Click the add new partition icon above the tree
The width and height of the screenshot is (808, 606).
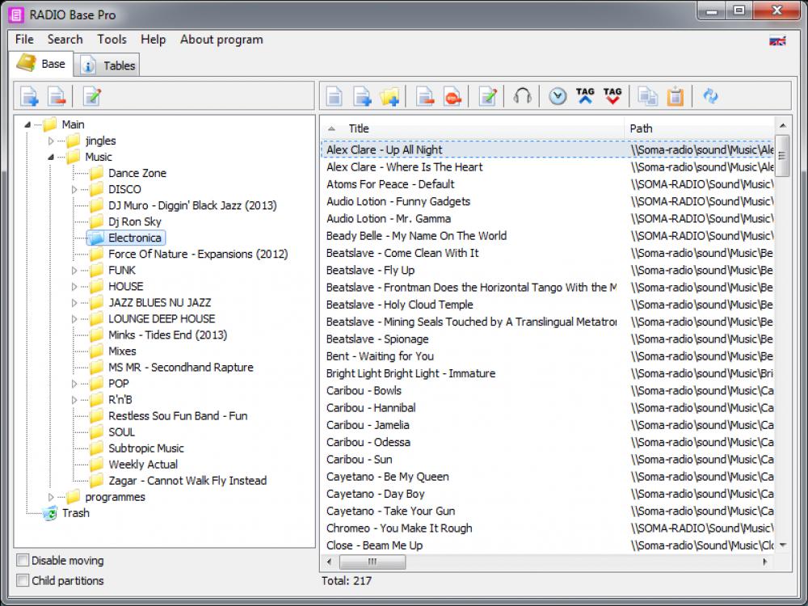[30, 96]
